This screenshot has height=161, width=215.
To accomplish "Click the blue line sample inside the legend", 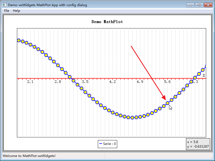I will (x=101, y=144).
